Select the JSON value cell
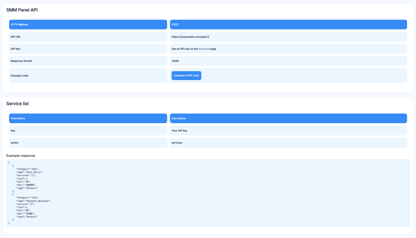 pos(288,61)
